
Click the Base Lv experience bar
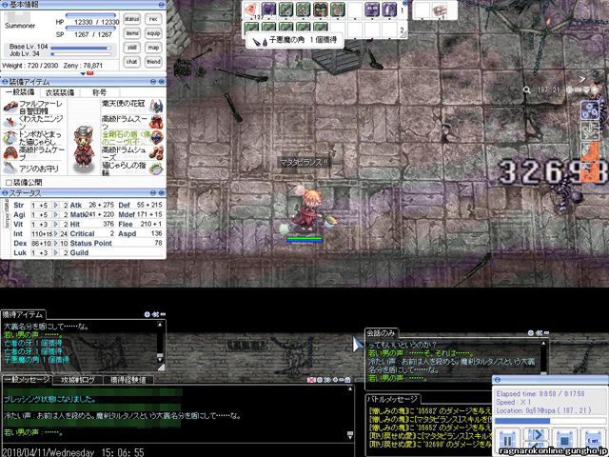tap(81, 49)
